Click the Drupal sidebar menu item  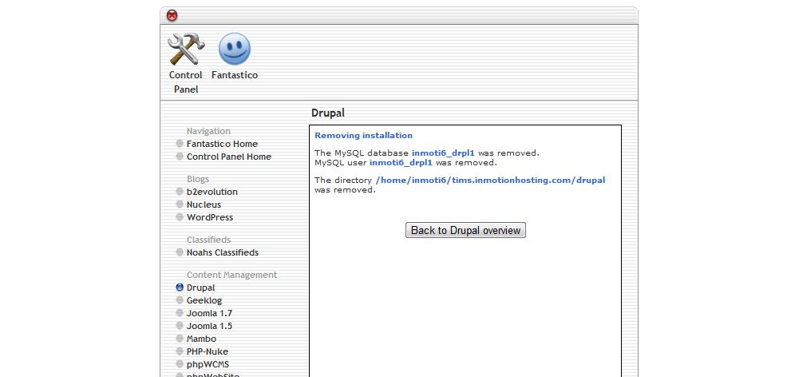click(200, 288)
